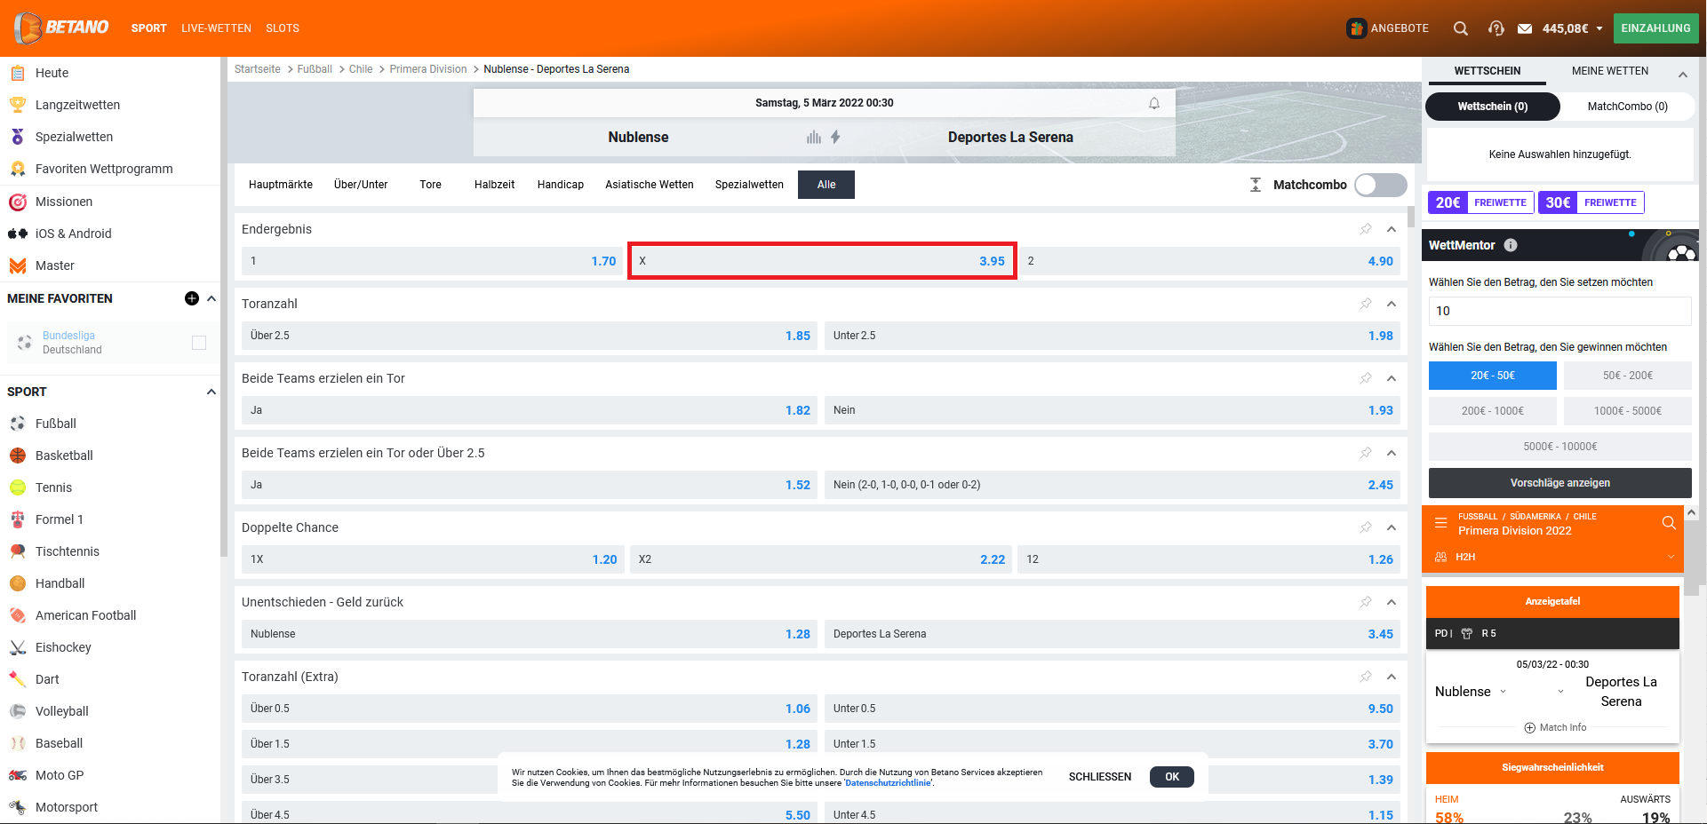Open the messages envelope icon
Viewport: 1707px width, 824px height.
pos(1525,28)
